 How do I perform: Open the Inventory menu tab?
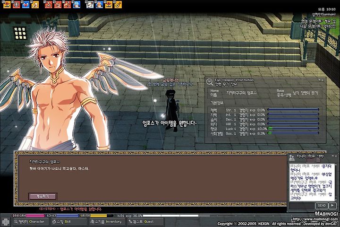[107, 222]
